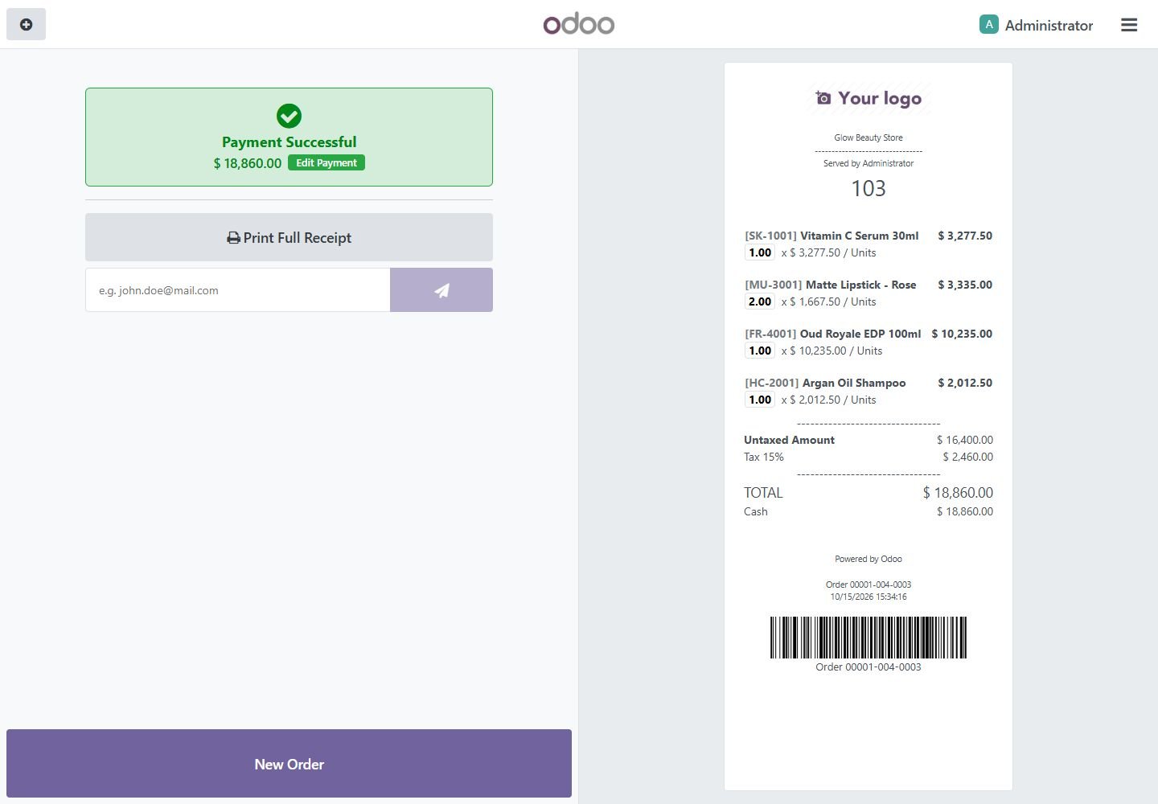Click the Payment Successful heading
The image size is (1158, 804).
point(289,142)
